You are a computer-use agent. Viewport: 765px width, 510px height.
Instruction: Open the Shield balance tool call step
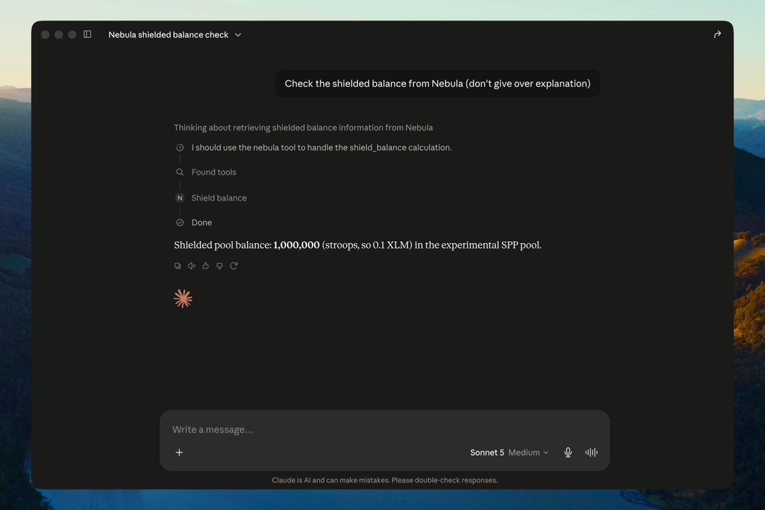click(219, 198)
